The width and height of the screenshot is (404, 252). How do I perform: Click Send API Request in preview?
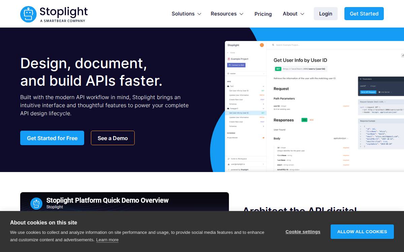368,92
